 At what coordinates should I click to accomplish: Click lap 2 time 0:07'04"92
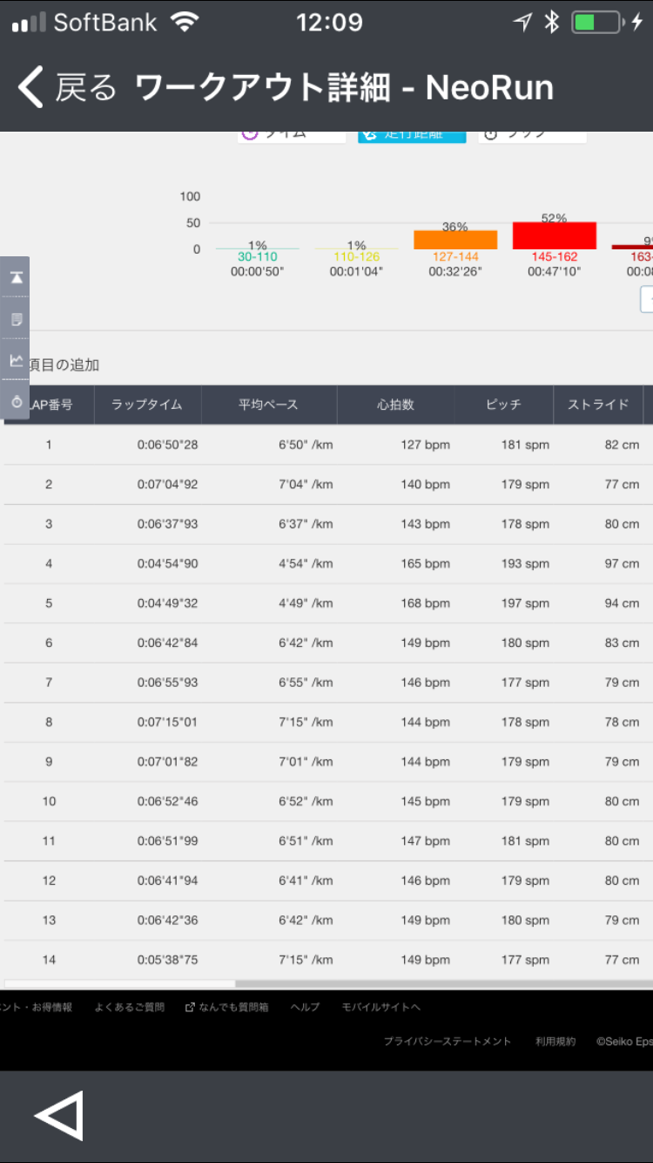pos(167,484)
